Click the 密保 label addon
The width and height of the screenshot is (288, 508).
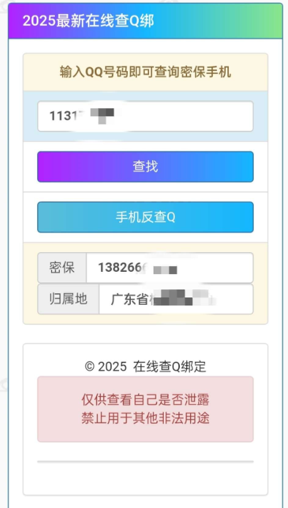(62, 268)
